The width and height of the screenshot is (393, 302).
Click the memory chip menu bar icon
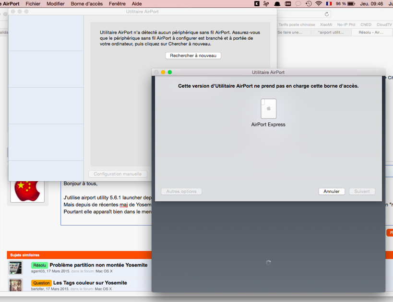(x=288, y=4)
